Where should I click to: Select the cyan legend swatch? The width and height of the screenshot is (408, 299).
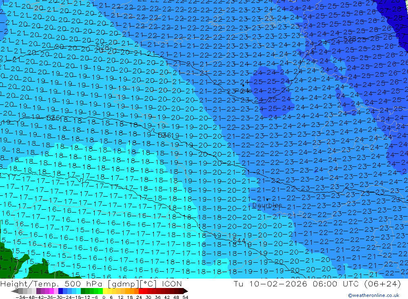pyautogui.click(x=78, y=291)
